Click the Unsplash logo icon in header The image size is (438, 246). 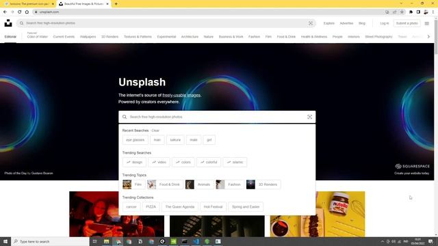[x=8, y=23]
